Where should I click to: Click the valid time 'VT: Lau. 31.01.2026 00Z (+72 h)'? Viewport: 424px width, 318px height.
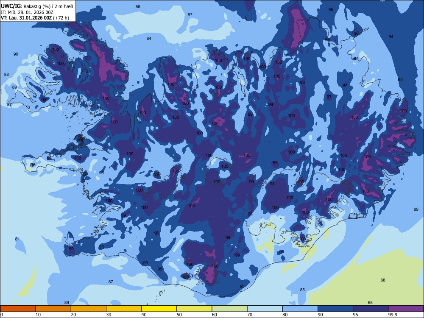(x=35, y=18)
